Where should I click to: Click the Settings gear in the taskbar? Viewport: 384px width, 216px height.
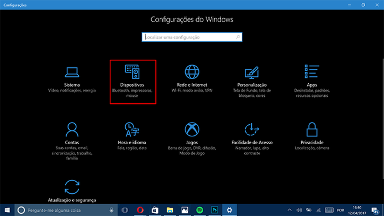point(229,210)
